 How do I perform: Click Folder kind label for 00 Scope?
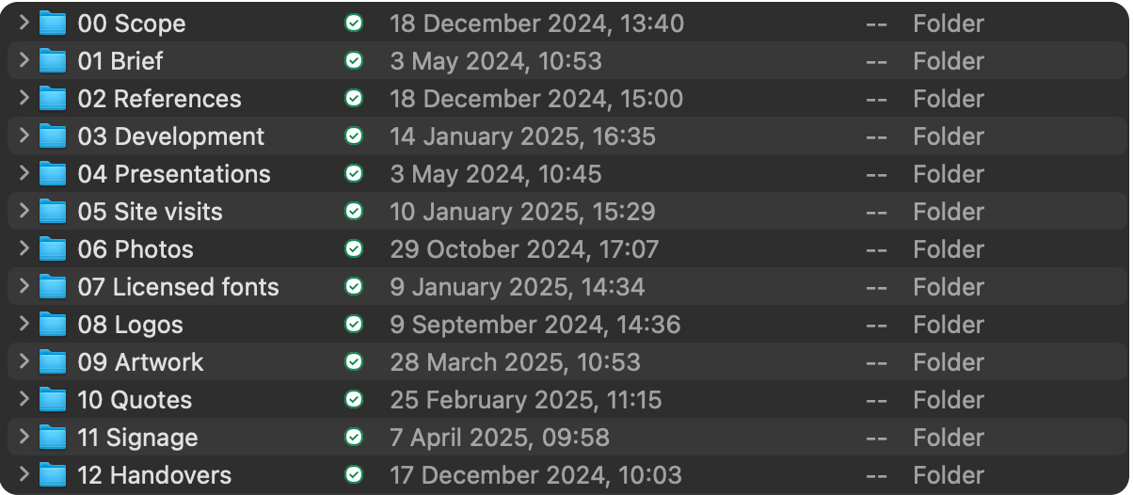point(949,24)
